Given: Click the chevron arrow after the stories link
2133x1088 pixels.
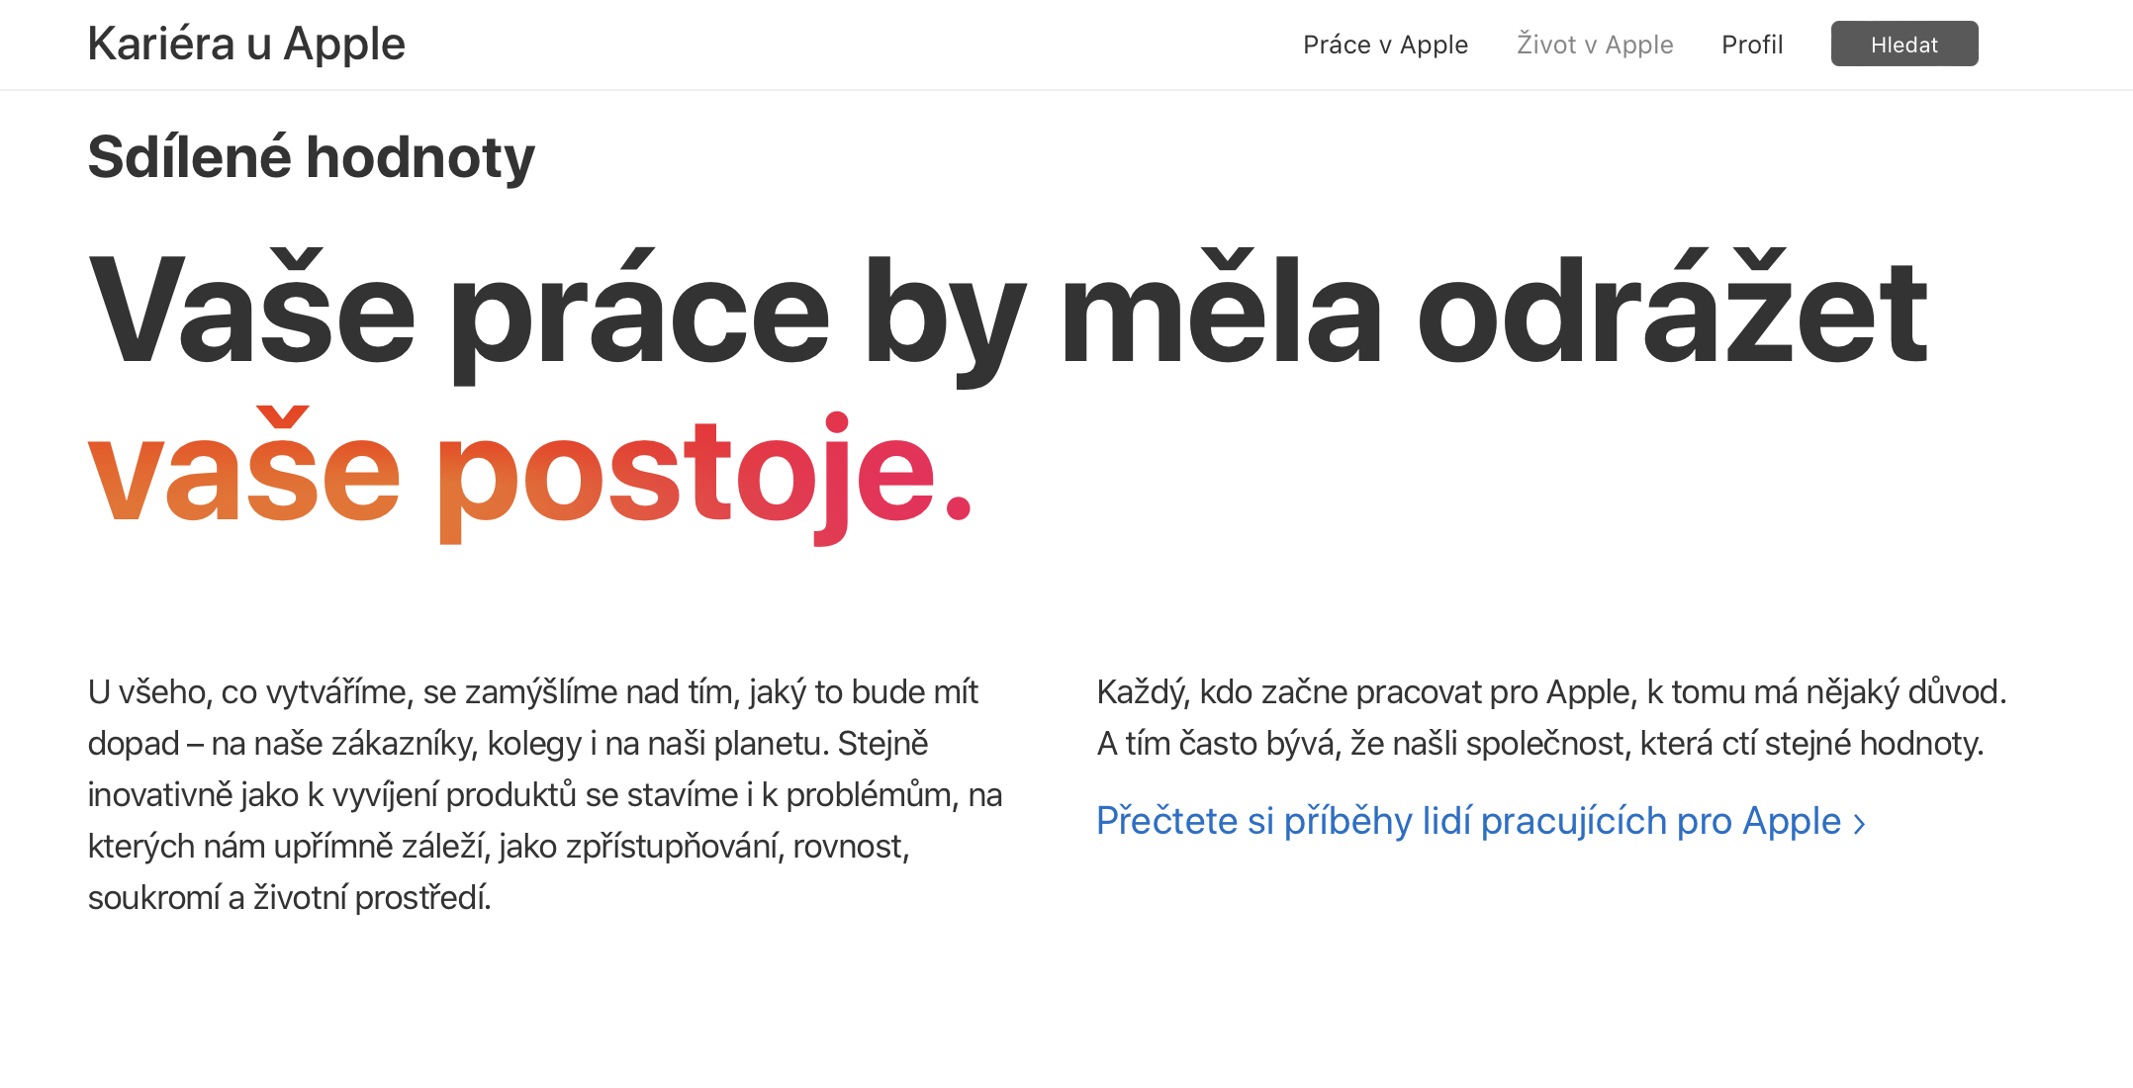Looking at the screenshot, I should coord(1859,824).
